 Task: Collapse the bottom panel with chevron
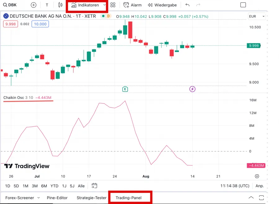[x=251, y=198]
